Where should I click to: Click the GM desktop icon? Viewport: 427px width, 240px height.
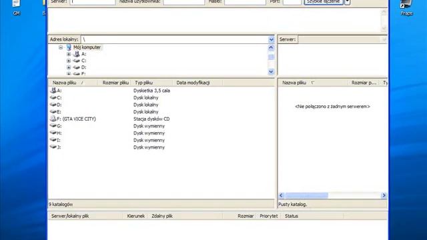tap(16, 4)
